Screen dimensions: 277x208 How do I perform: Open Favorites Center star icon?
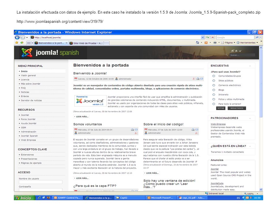17,43
